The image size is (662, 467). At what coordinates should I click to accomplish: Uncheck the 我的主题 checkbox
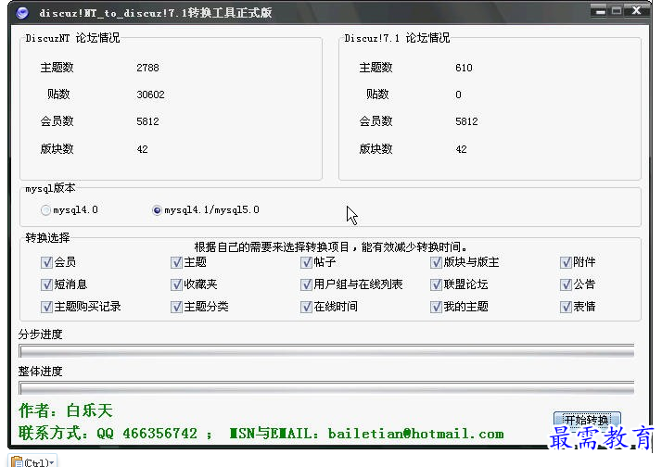(436, 307)
